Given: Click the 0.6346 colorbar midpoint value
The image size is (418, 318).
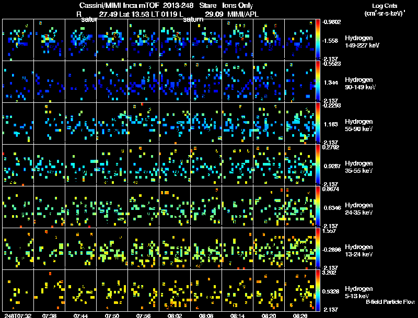Looking at the screenshot, I should (332, 208).
